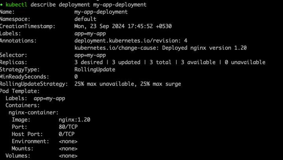
Task: Click the nginx-container name line
Action: pos(33,113)
